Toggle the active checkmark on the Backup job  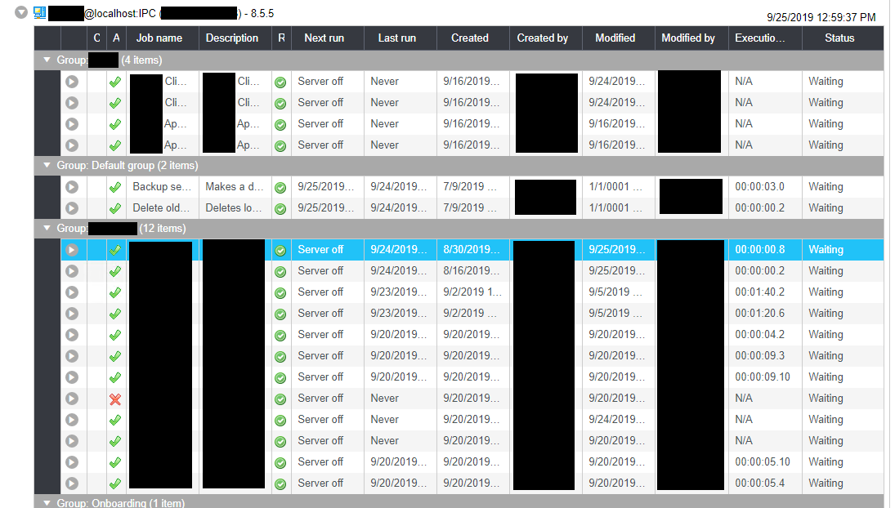tap(115, 187)
